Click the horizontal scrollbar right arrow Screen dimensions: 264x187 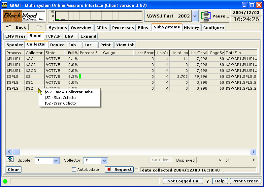[x=253, y=152]
